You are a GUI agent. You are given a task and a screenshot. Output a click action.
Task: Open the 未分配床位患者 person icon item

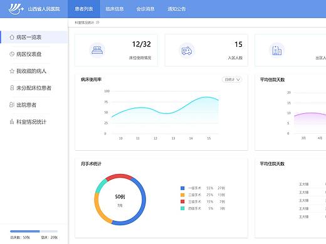[x=12, y=88]
